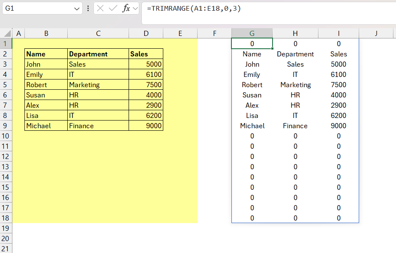Select the Finance cell in column H
Screen dimensions: 396x253
coord(295,126)
